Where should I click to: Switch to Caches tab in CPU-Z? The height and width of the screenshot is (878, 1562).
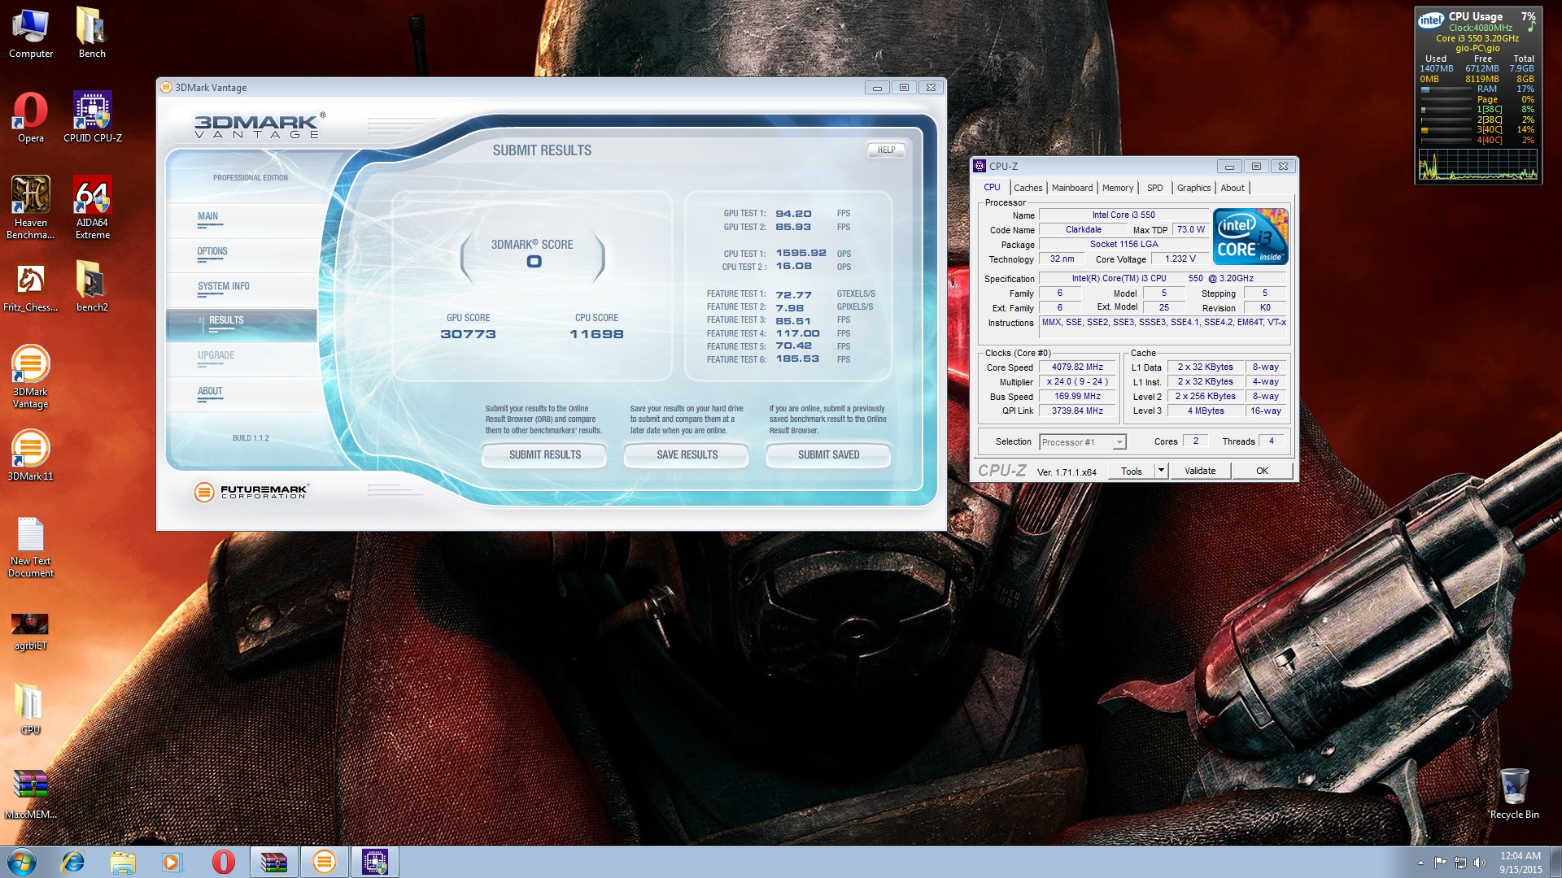(1028, 188)
